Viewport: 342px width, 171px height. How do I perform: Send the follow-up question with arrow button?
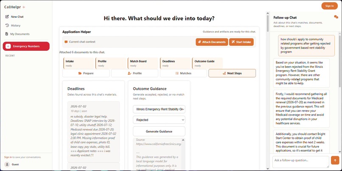[x=335, y=160]
